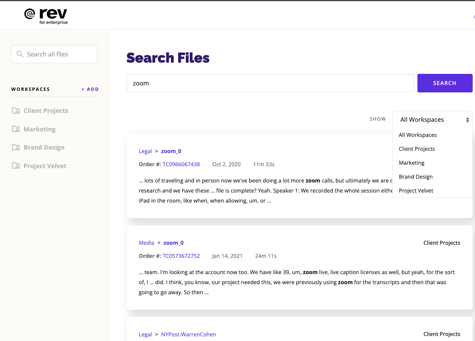Choose Brand Design from the dropdown list

pos(416,177)
